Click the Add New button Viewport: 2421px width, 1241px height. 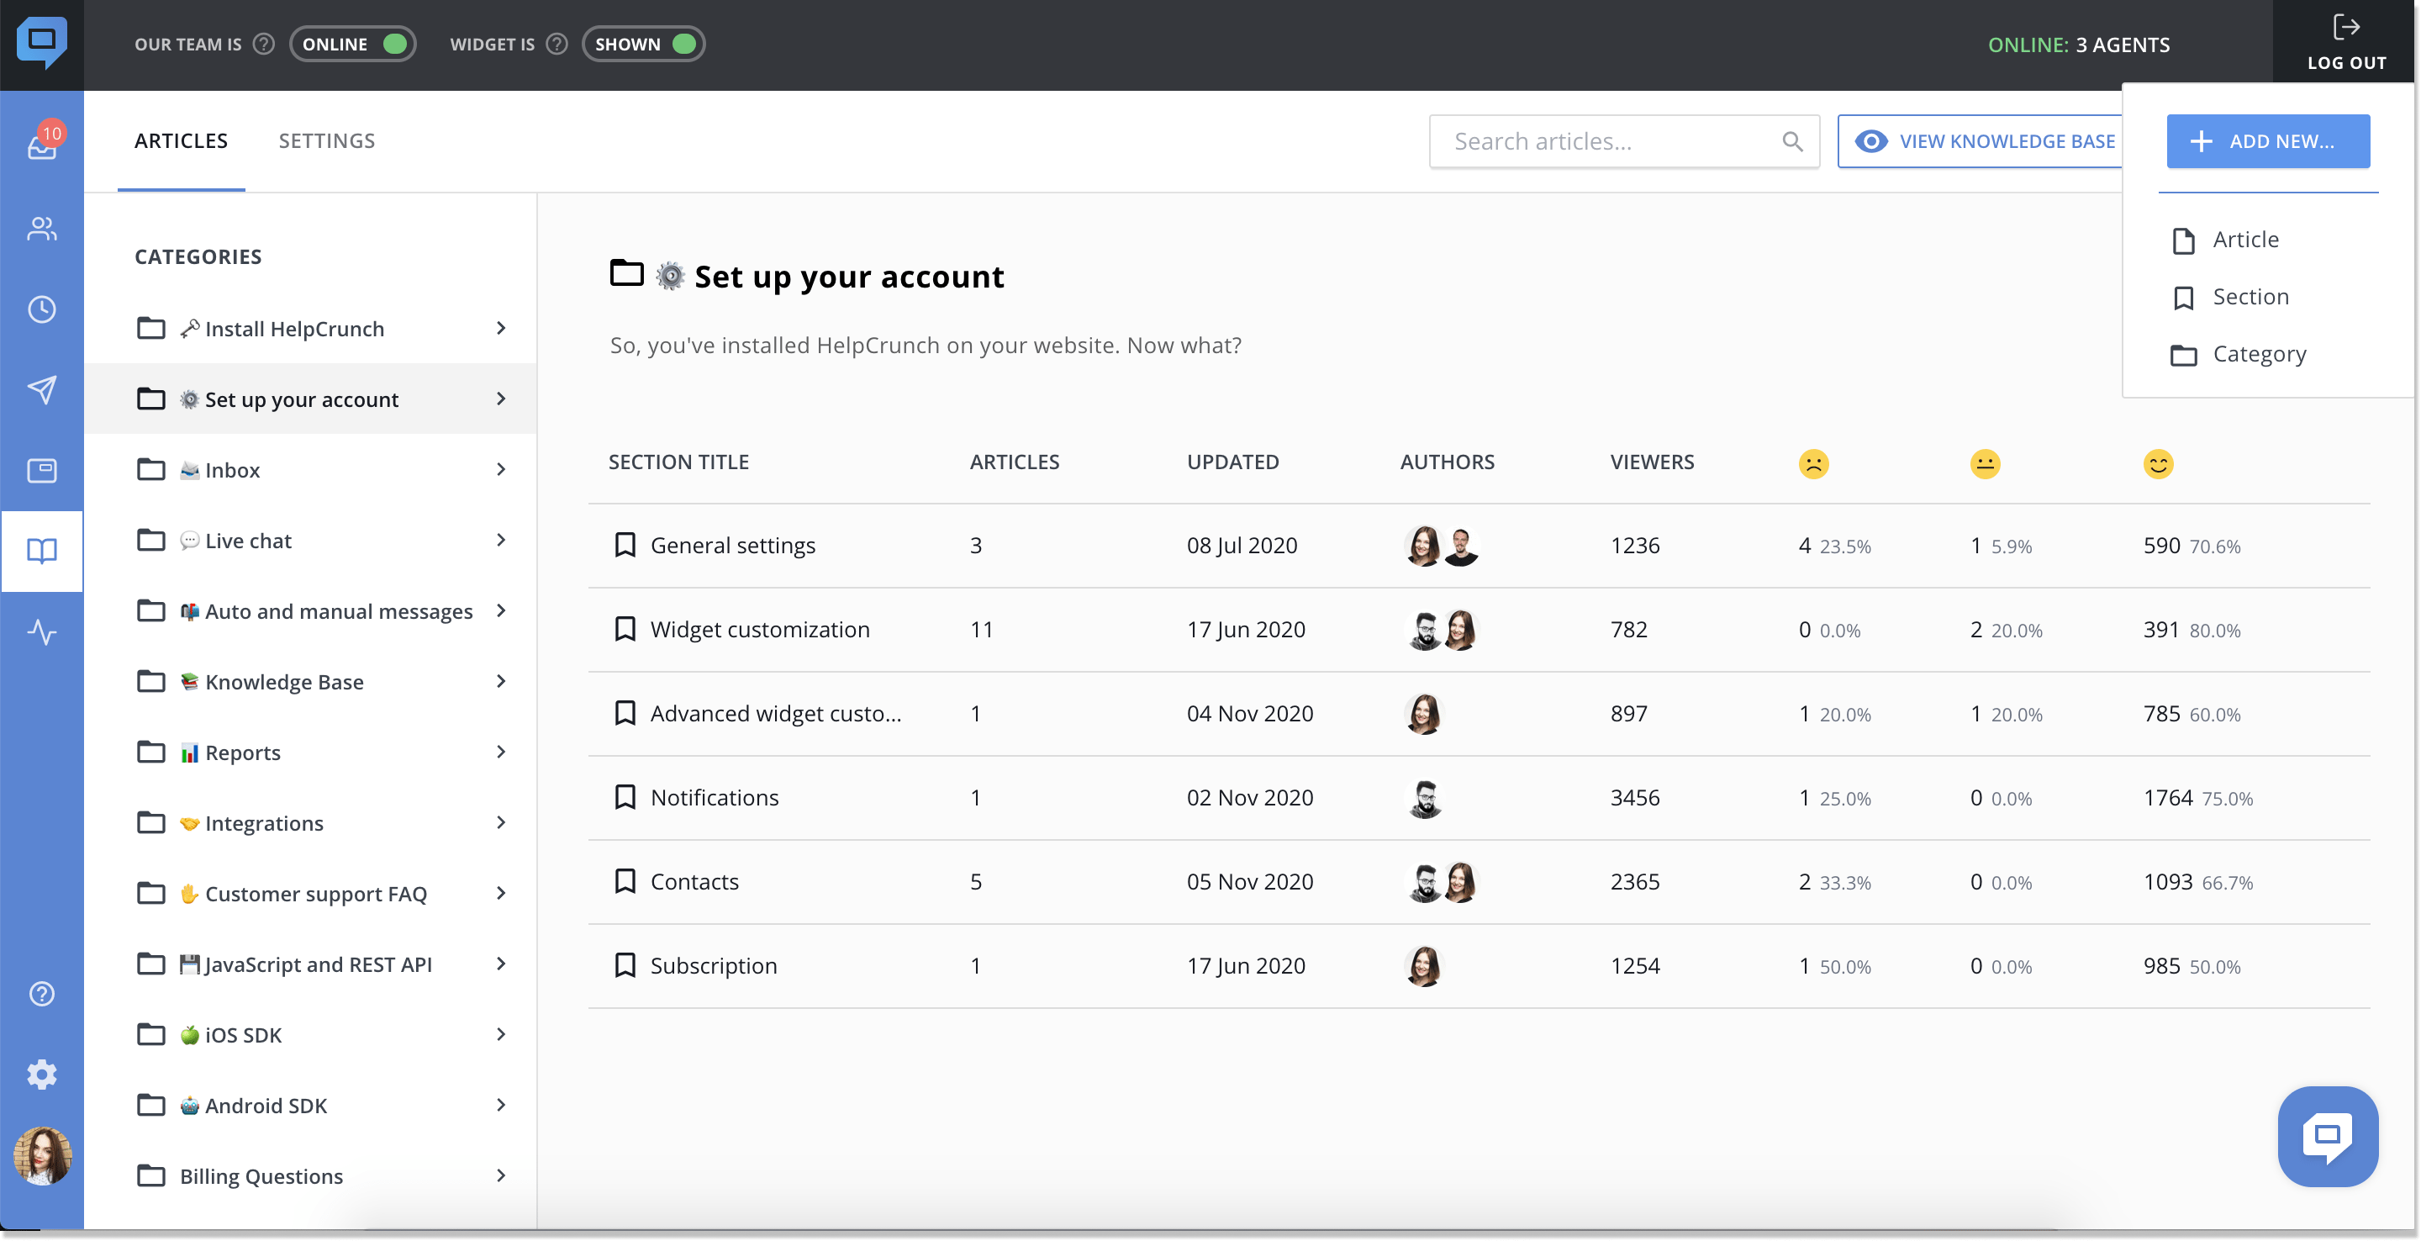coord(2268,141)
